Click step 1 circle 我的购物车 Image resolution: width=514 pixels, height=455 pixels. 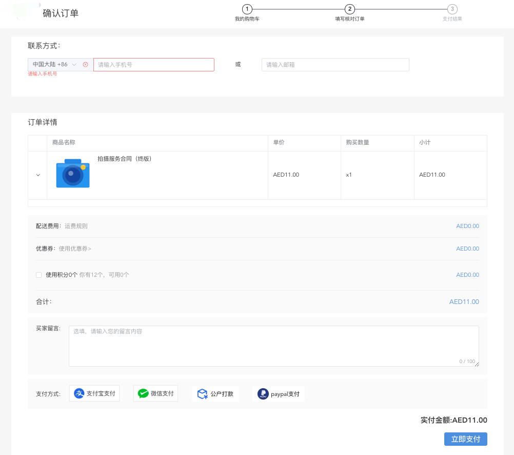pos(247,9)
